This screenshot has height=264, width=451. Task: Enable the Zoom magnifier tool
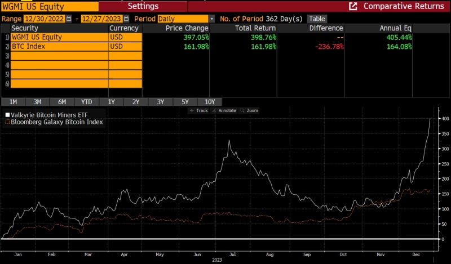[249, 110]
